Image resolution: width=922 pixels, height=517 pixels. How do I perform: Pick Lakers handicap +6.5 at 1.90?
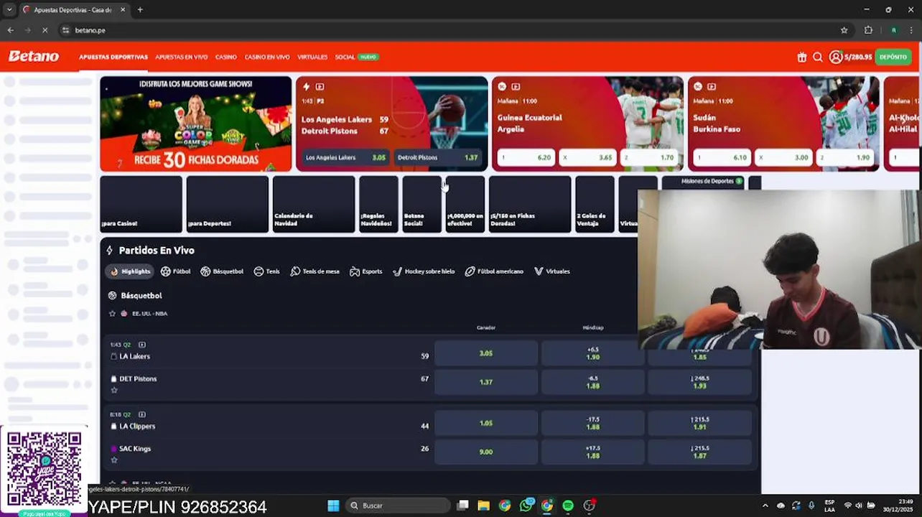coord(592,353)
